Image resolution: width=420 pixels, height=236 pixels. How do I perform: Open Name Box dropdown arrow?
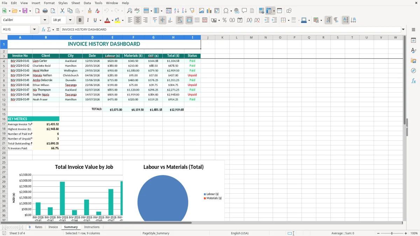35,29
